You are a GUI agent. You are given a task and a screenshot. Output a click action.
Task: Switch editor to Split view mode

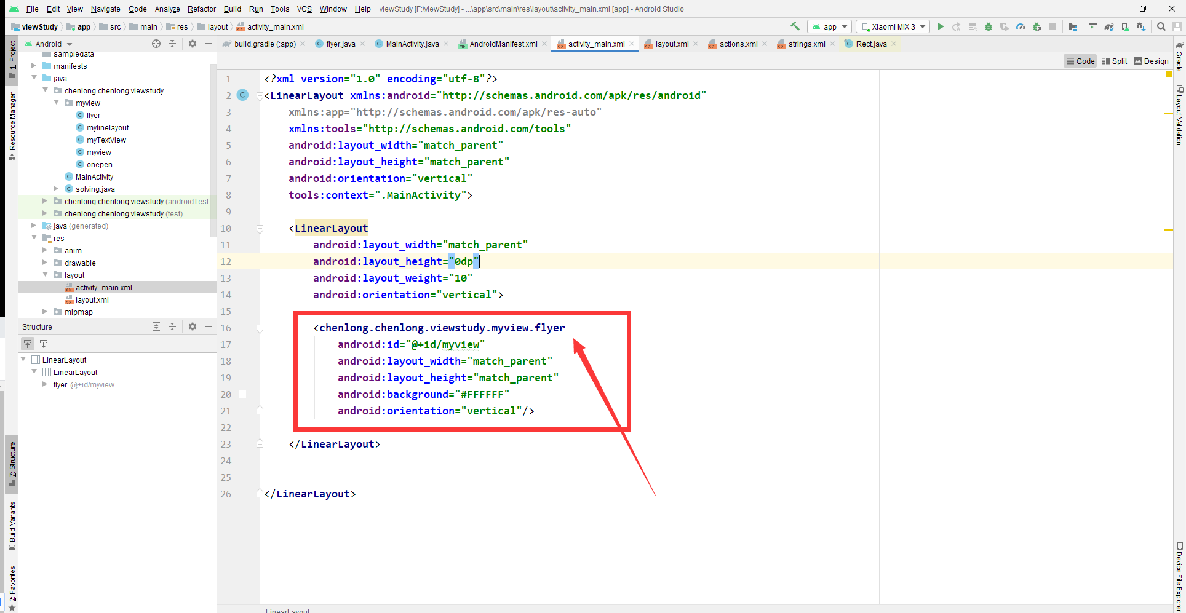pyautogui.click(x=1115, y=61)
